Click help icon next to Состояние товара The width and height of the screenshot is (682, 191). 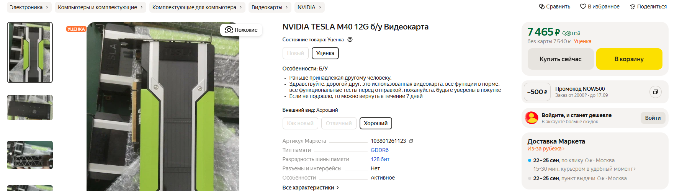[x=350, y=39]
